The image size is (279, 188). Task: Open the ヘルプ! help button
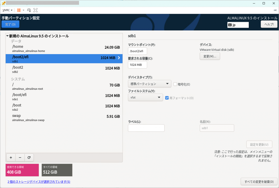[x=269, y=24]
